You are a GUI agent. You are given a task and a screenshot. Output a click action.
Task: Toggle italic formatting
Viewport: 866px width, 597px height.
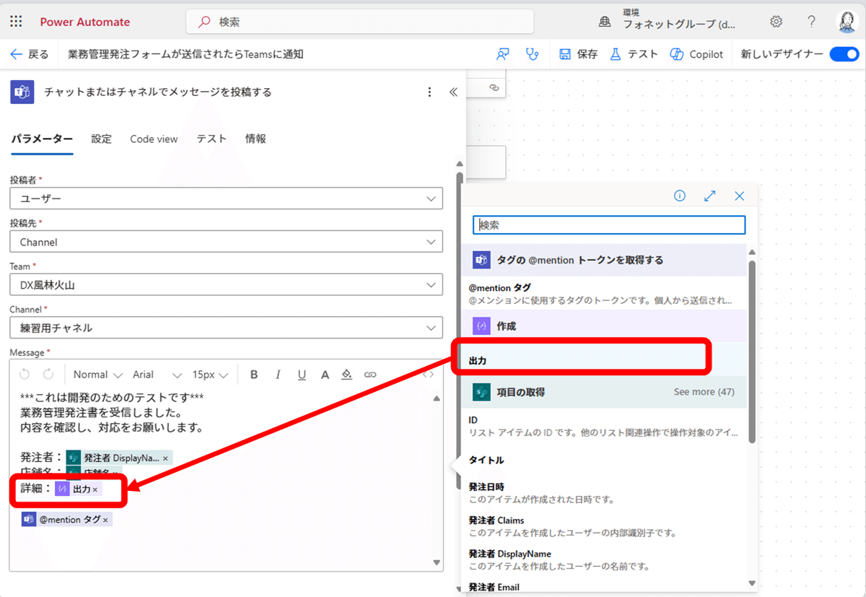[278, 374]
